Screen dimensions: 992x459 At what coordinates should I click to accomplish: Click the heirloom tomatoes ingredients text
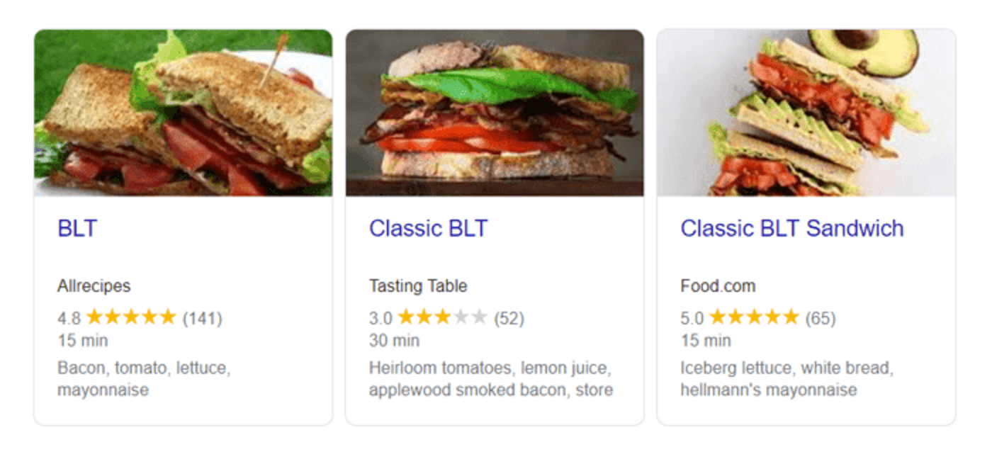point(491,379)
